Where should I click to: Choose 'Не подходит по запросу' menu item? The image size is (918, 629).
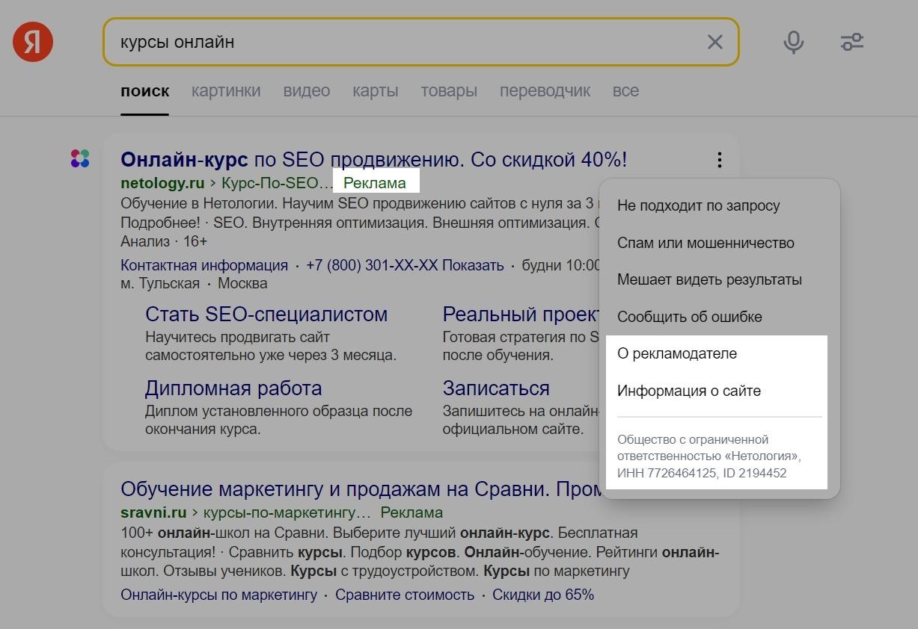(x=699, y=205)
